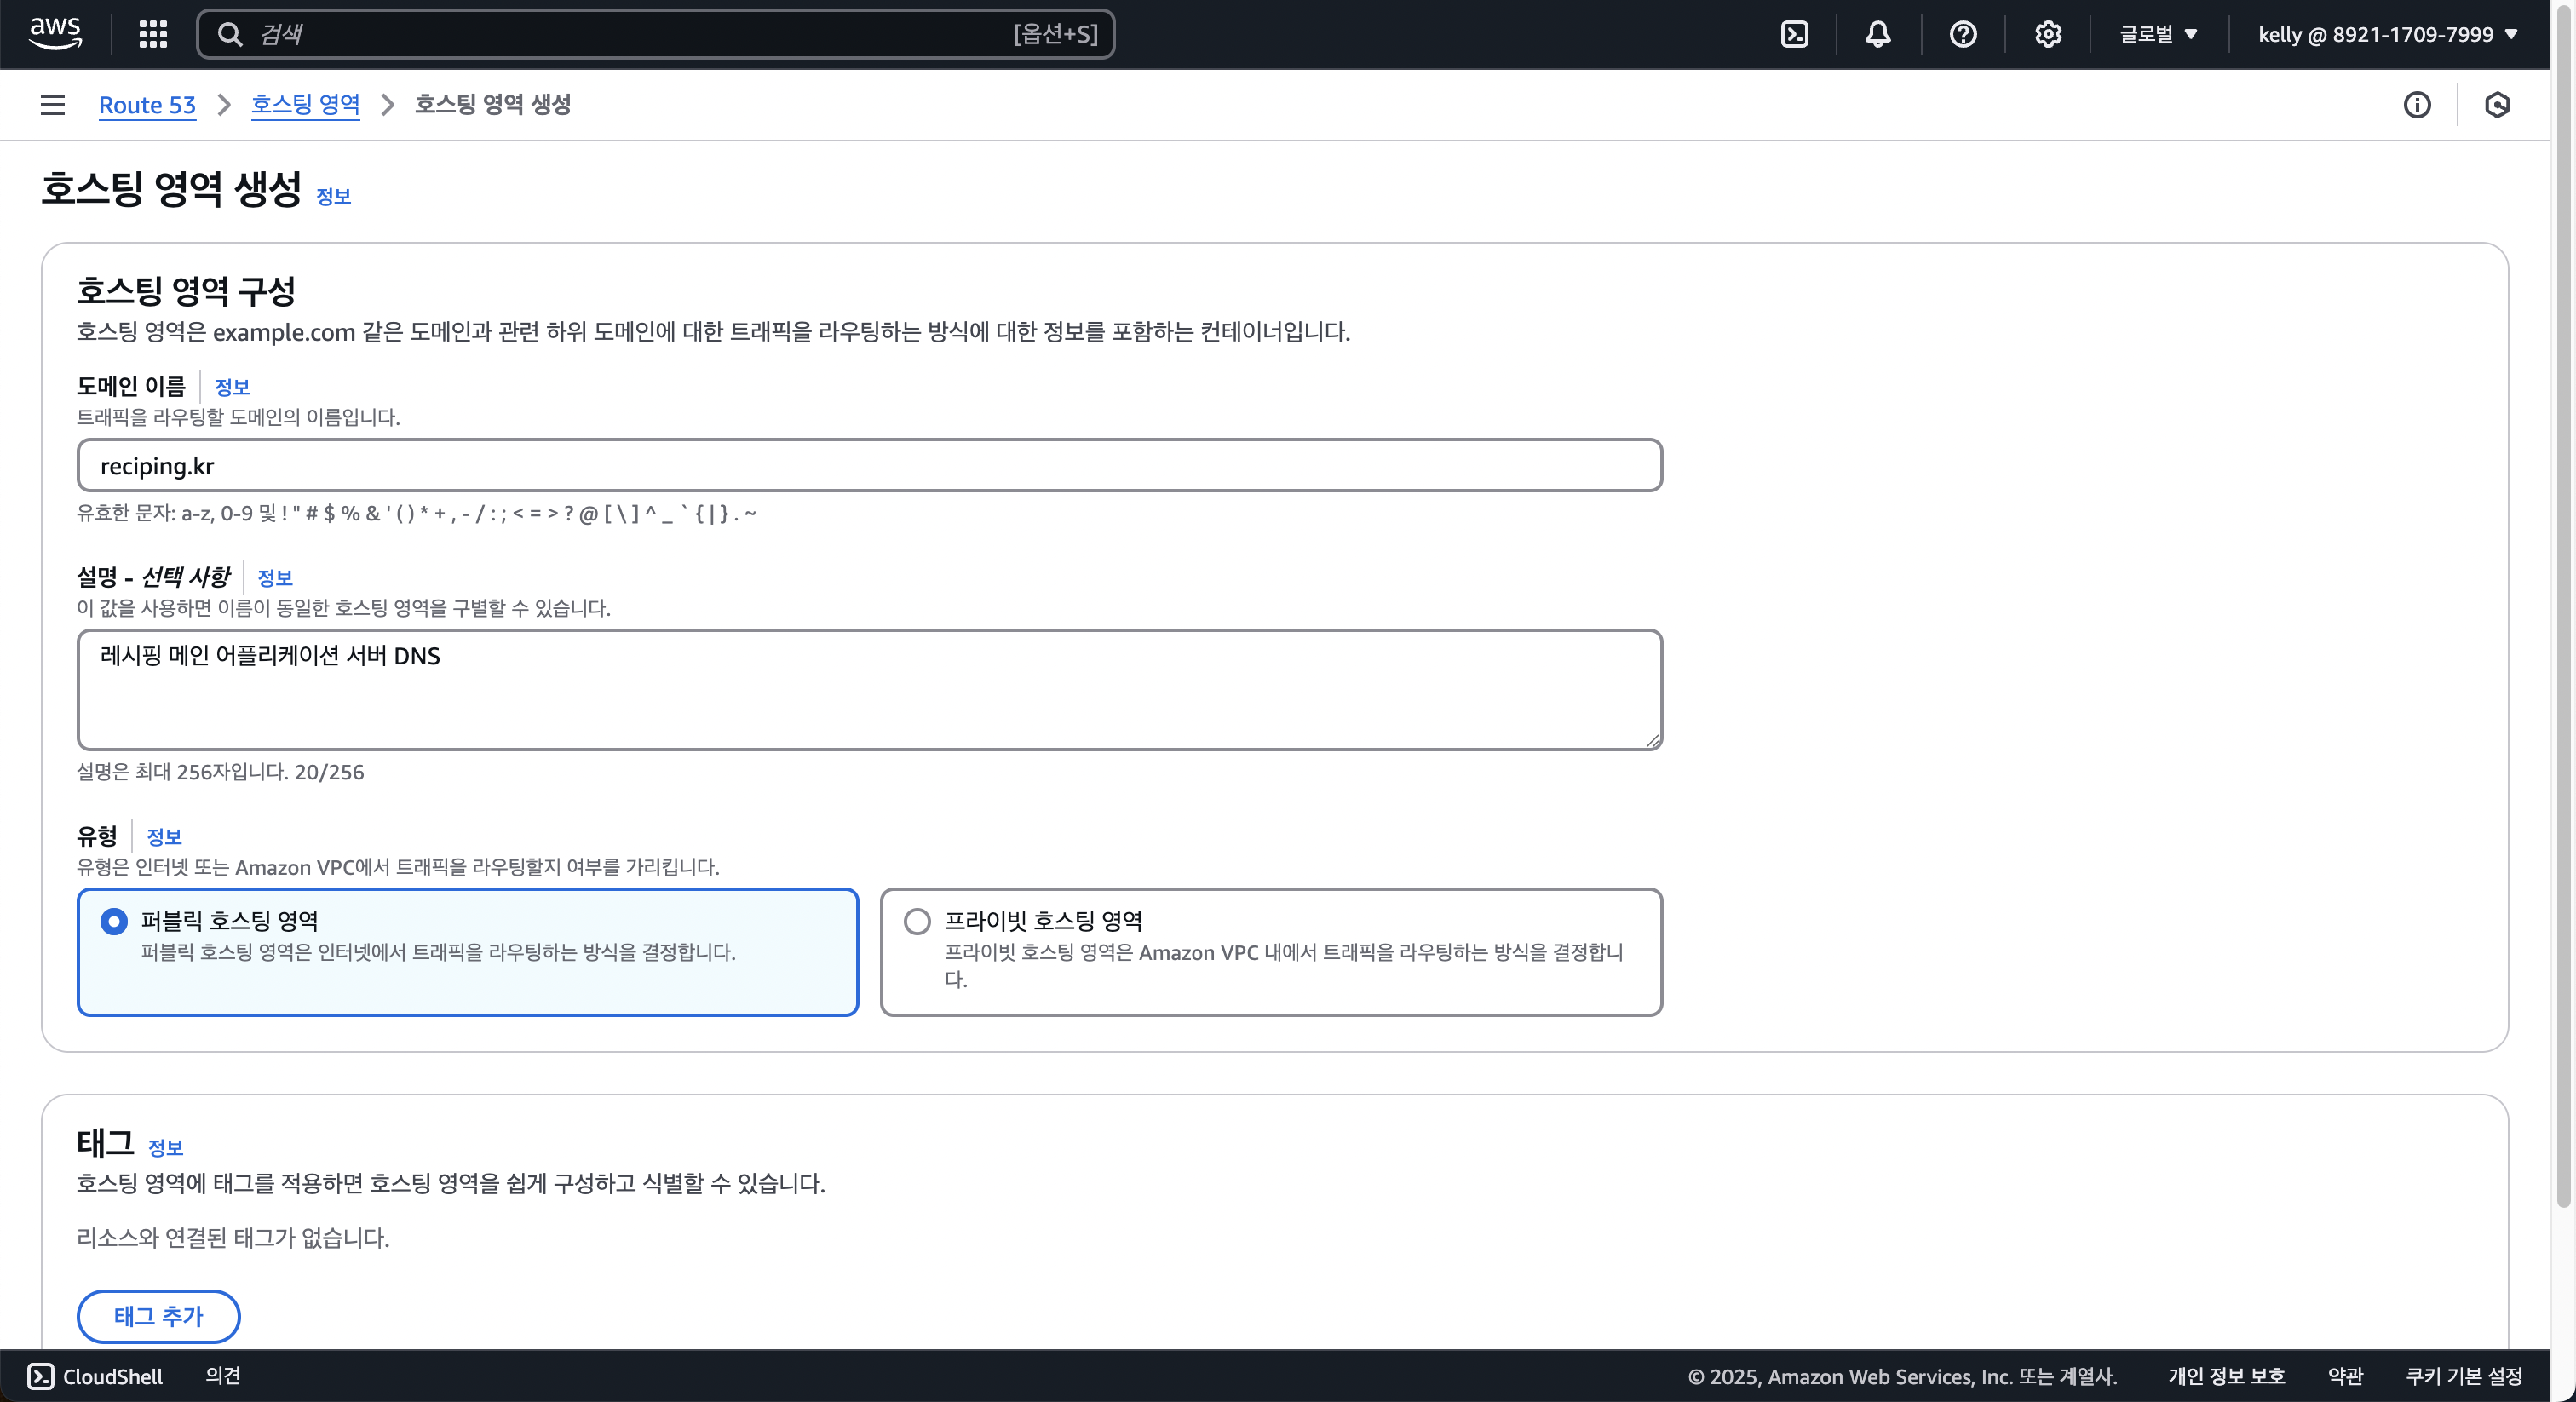
Task: Toggle the side navigation hamburger menu
Action: pyautogui.click(x=53, y=105)
